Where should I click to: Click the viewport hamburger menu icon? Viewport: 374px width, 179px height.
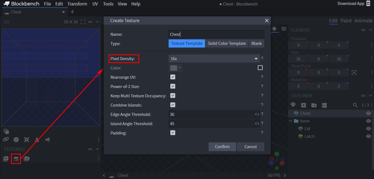[284, 29]
